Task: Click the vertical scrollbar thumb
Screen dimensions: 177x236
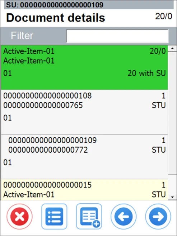Action: point(172,113)
